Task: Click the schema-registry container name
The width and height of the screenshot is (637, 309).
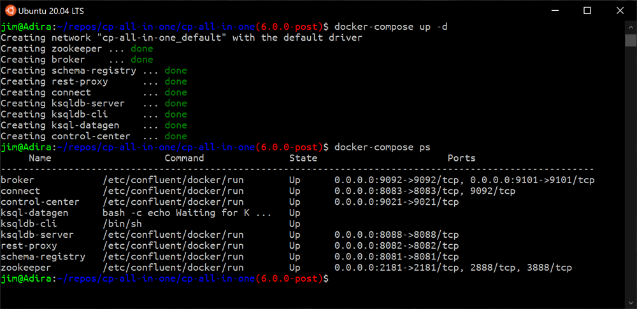Action: (x=43, y=257)
